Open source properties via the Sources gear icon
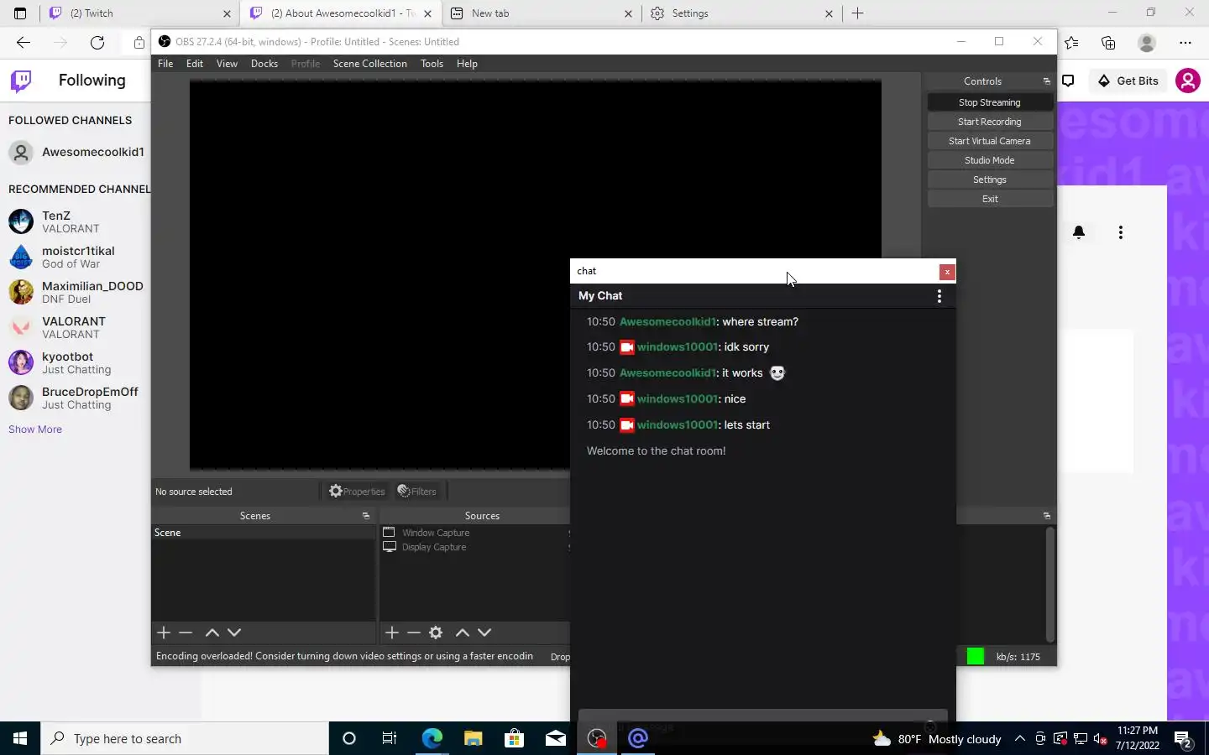1209x755 pixels. (436, 633)
